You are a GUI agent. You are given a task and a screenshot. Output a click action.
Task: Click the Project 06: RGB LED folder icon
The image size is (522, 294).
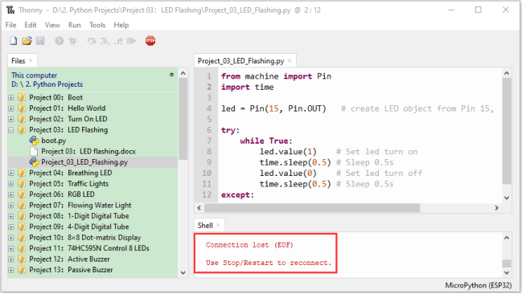tap(22, 194)
